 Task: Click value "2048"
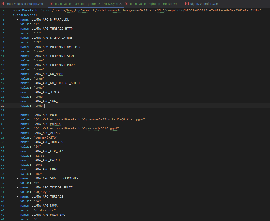[39, 165]
